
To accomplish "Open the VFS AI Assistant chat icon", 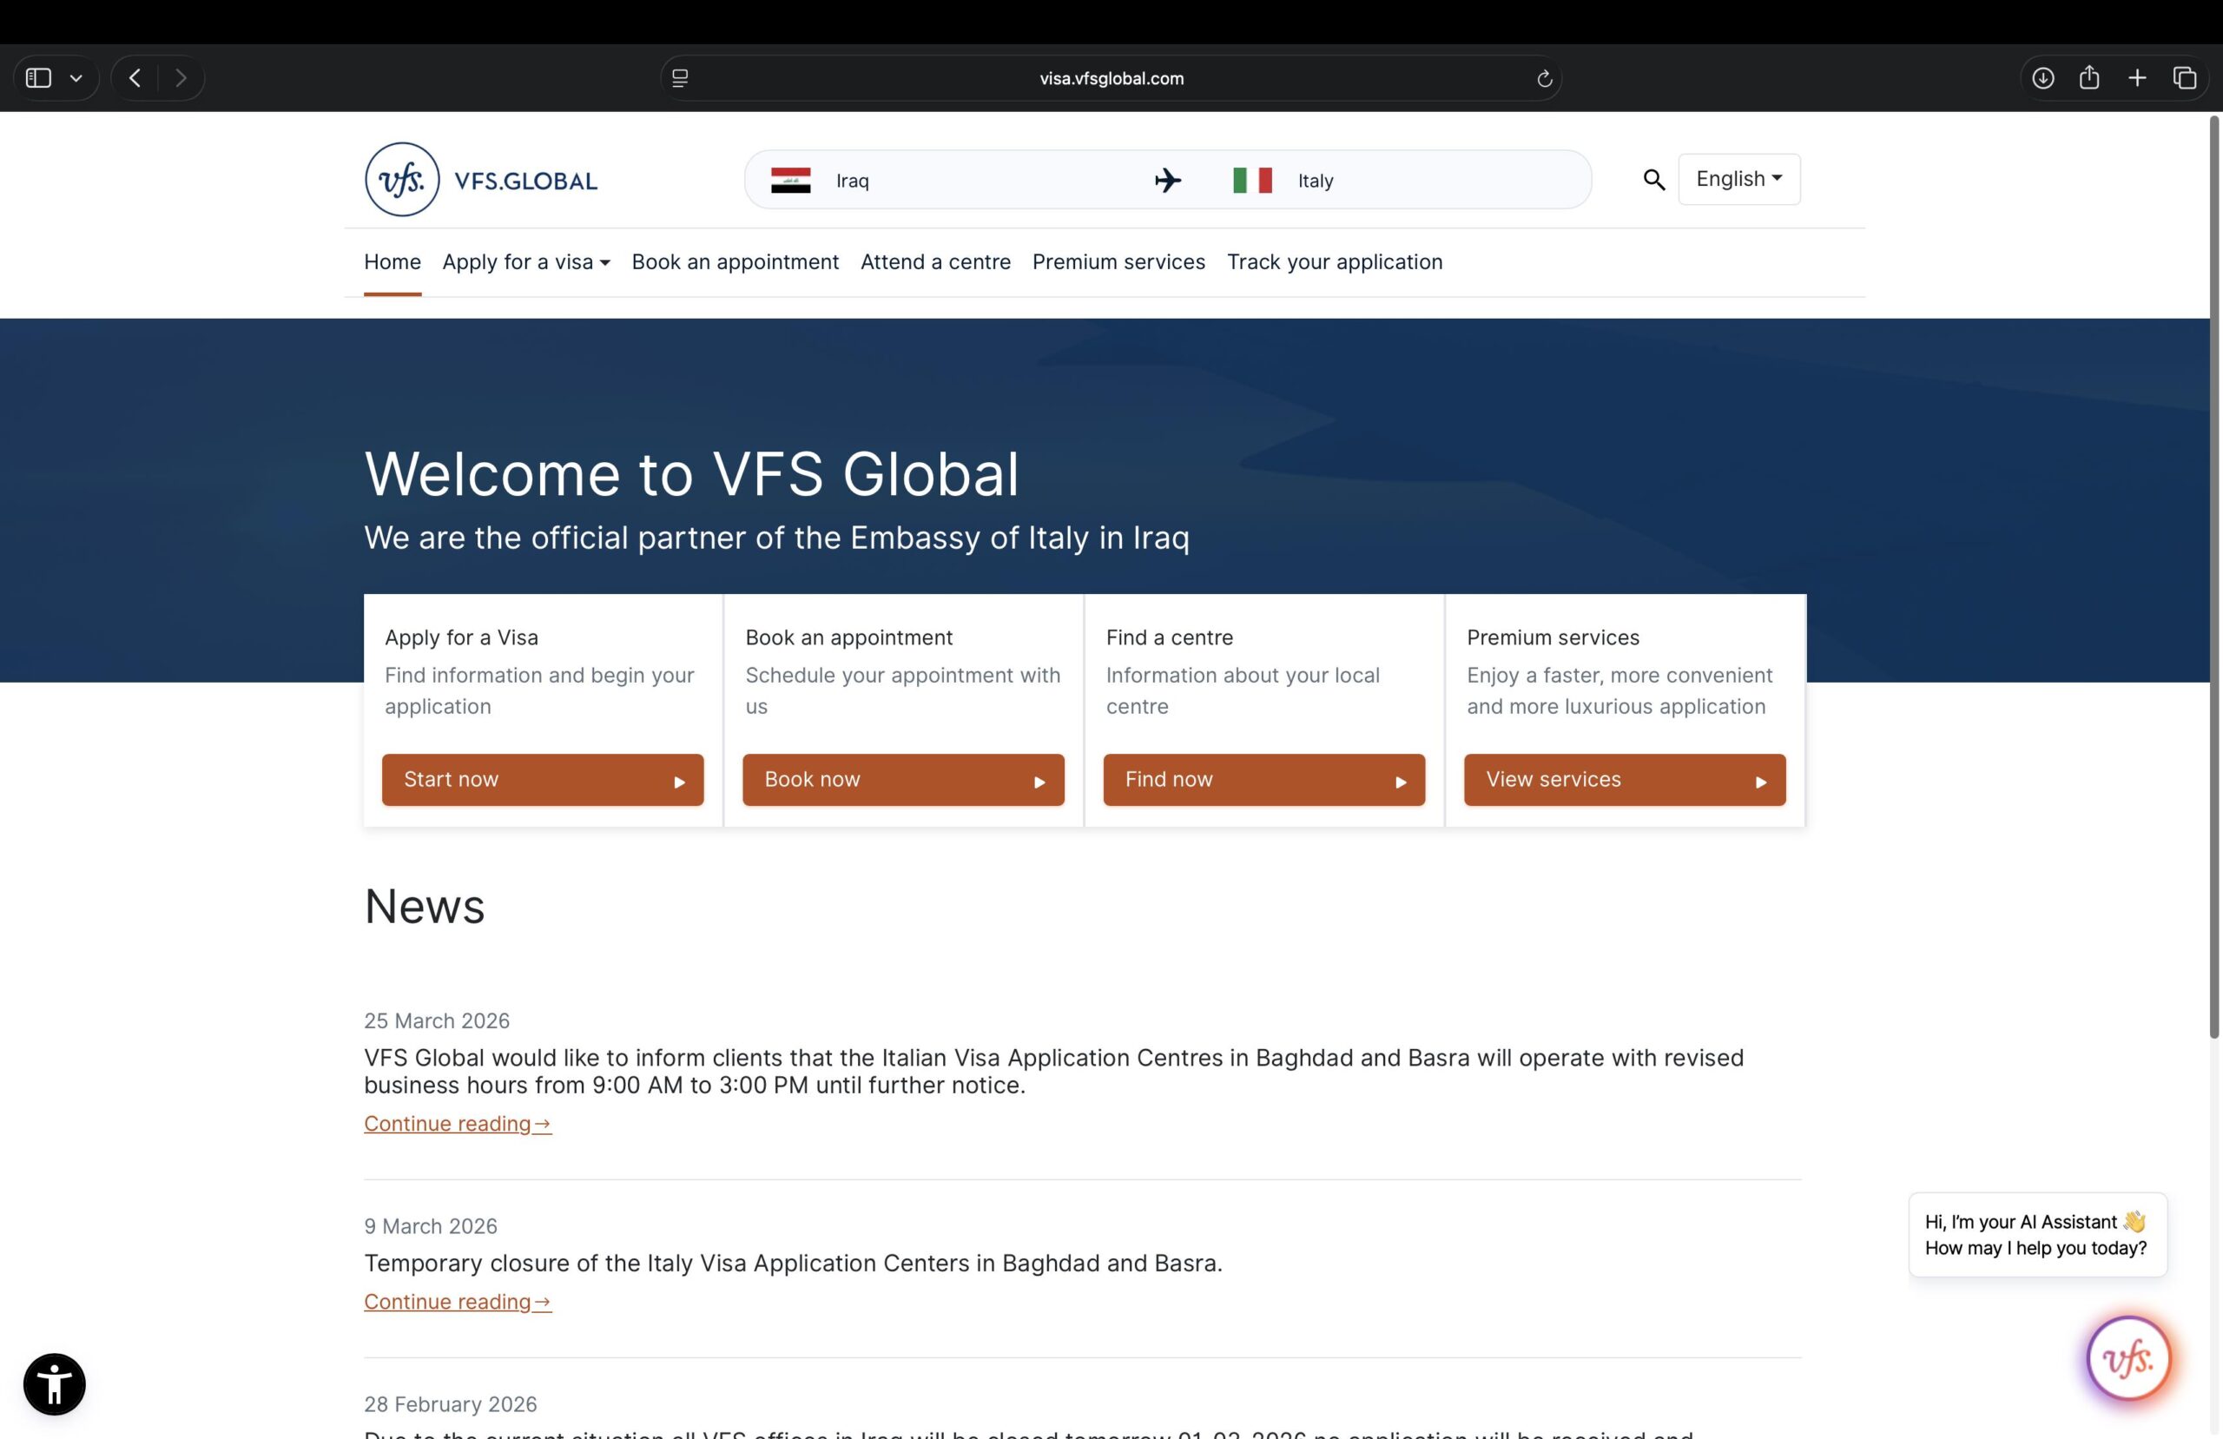I will click(2128, 1357).
